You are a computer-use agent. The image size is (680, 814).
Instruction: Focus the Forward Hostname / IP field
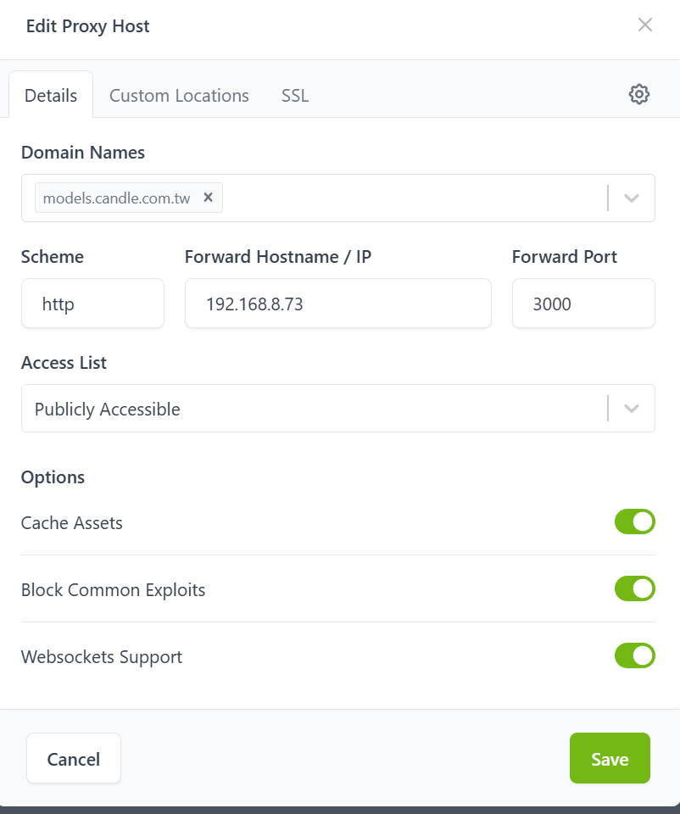(337, 304)
